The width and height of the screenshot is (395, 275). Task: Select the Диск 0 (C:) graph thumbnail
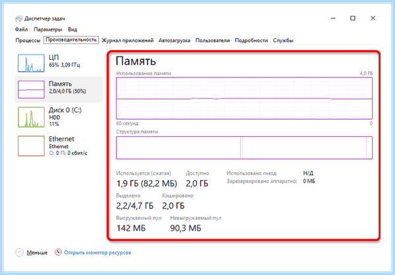[31, 117]
